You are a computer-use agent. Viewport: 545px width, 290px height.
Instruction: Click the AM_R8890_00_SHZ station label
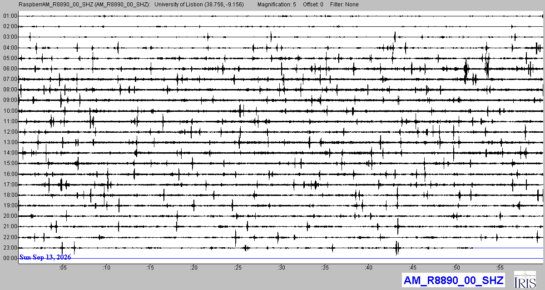454,280
